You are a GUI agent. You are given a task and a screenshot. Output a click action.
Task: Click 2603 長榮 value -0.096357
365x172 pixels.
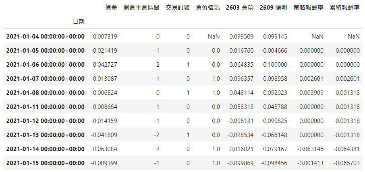coord(240,79)
